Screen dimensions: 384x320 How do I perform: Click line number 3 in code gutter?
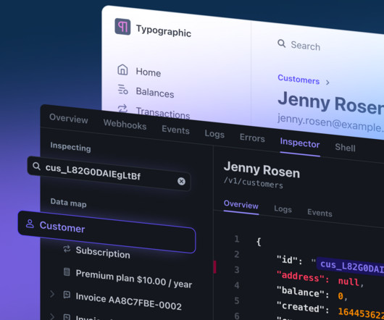[x=237, y=269]
